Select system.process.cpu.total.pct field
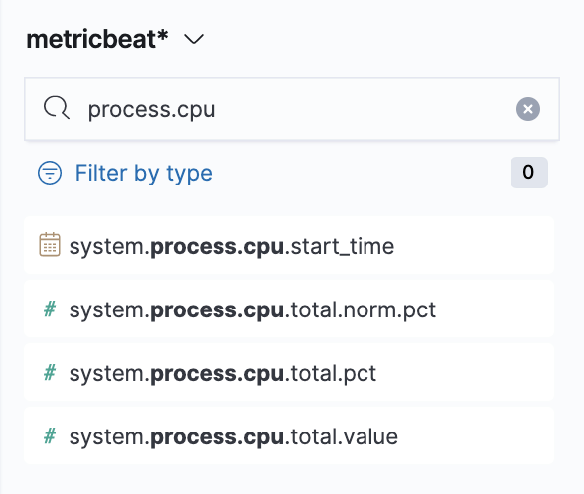Image resolution: width=584 pixels, height=494 pixels. pos(289,372)
